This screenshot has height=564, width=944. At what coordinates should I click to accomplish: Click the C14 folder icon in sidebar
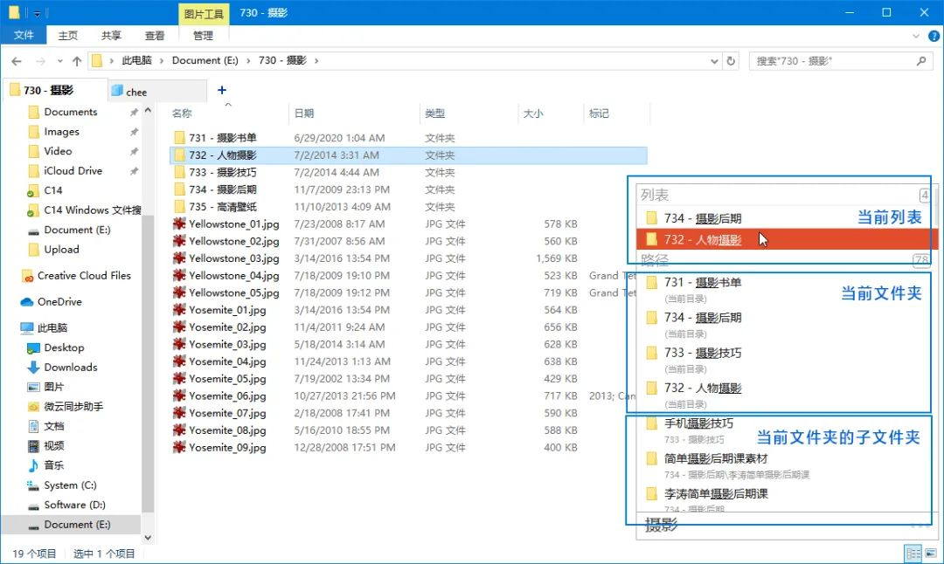(34, 190)
